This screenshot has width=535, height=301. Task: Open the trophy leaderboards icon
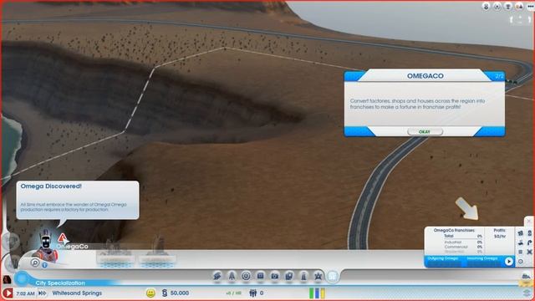click(508, 7)
